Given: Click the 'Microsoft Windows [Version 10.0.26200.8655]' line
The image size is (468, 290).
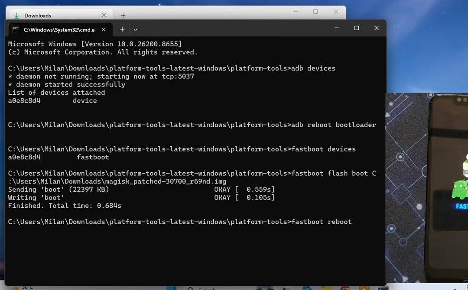Looking at the screenshot, I should pos(94,44).
